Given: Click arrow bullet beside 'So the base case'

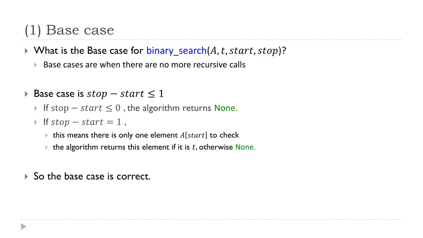Looking at the screenshot, I should 26,176.
